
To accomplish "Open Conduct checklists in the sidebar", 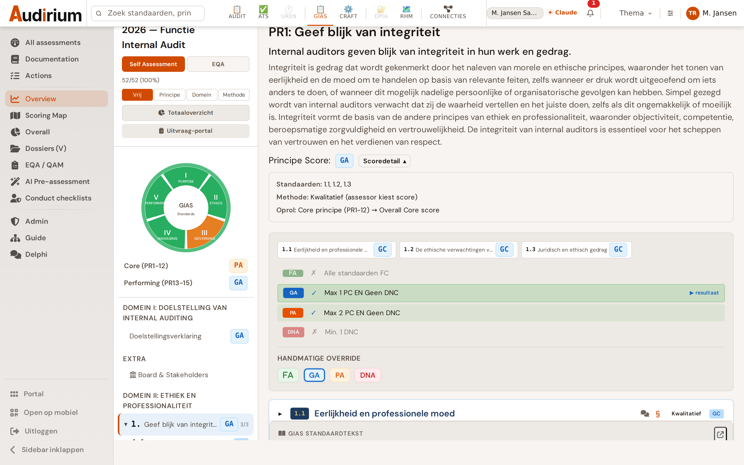I will (x=57, y=198).
